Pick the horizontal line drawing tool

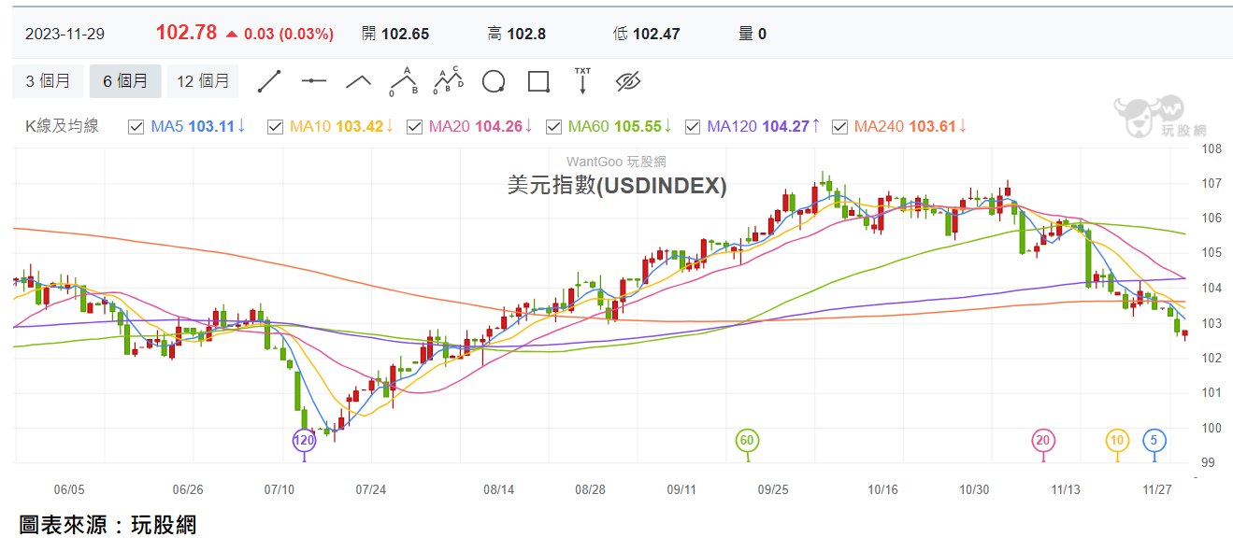coord(313,81)
